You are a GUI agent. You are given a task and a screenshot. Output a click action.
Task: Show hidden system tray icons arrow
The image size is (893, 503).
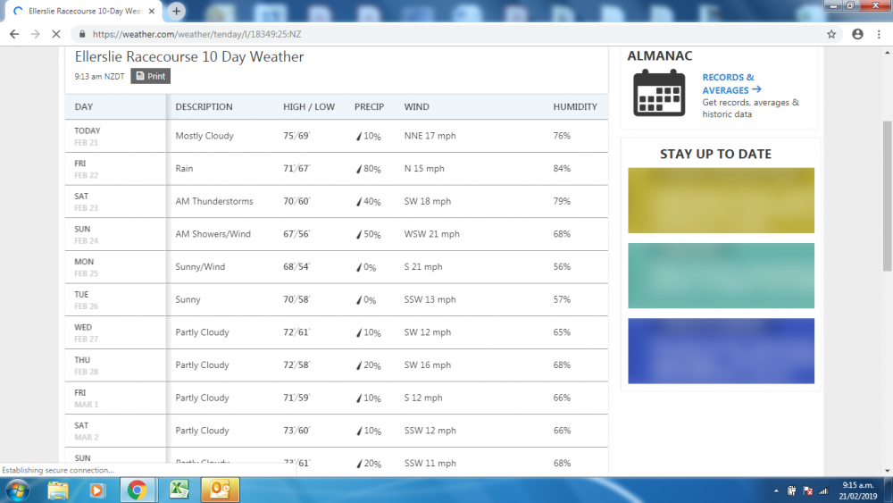(x=776, y=490)
